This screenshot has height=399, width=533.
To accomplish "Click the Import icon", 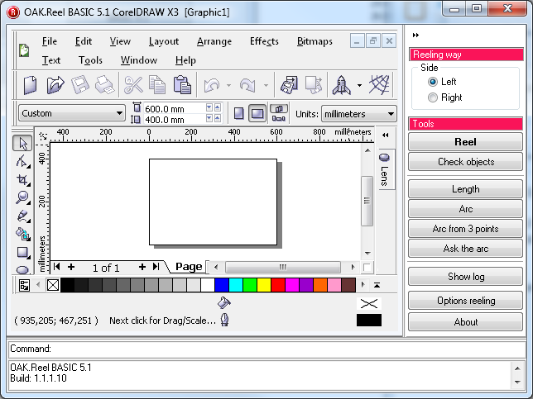I will pyautogui.click(x=289, y=85).
